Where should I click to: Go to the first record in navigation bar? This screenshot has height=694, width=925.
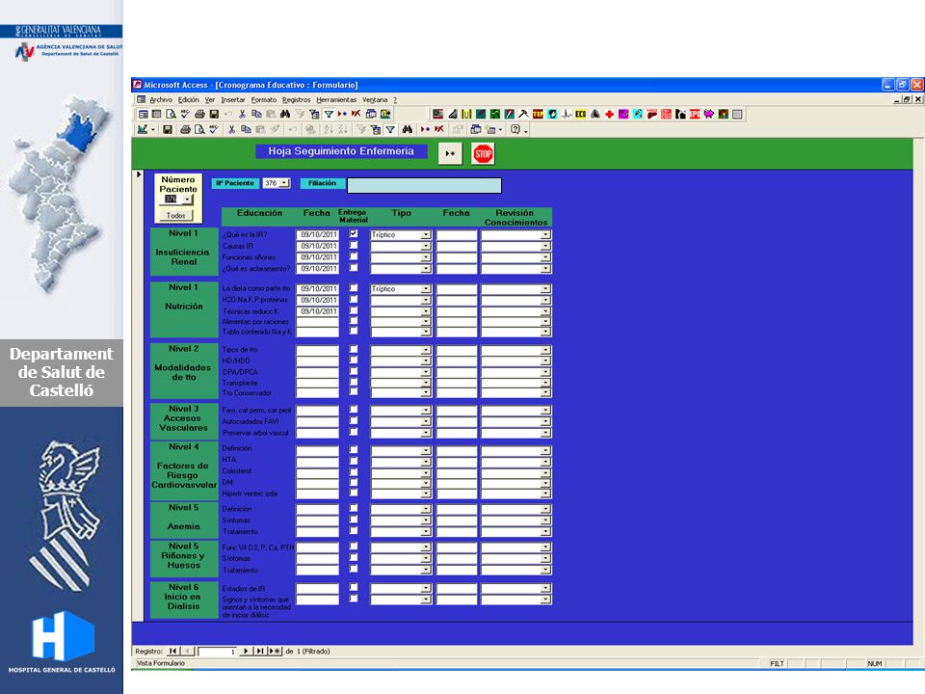(172, 651)
